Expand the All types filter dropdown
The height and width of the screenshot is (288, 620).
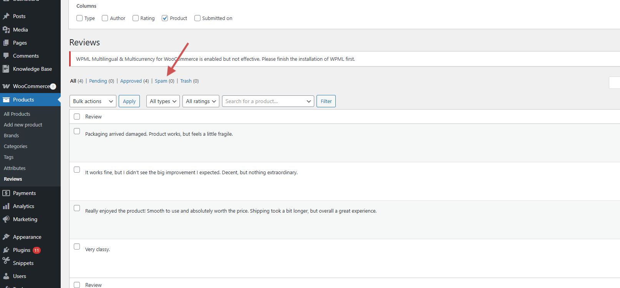click(163, 101)
